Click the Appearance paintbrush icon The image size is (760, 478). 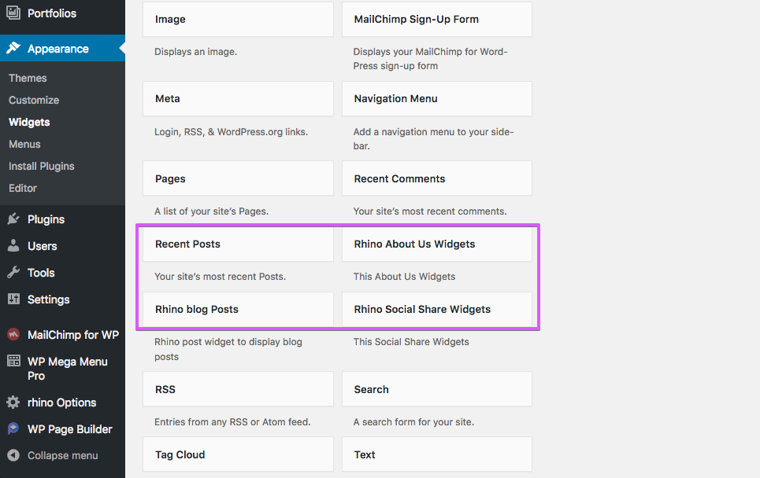(x=13, y=48)
